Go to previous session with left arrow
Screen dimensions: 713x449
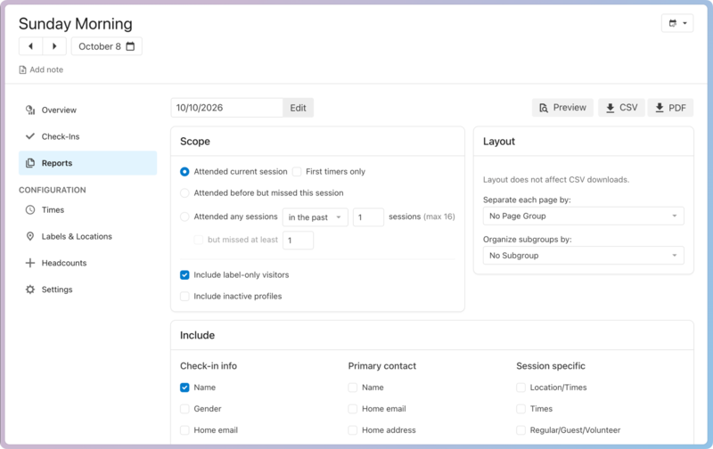31,46
